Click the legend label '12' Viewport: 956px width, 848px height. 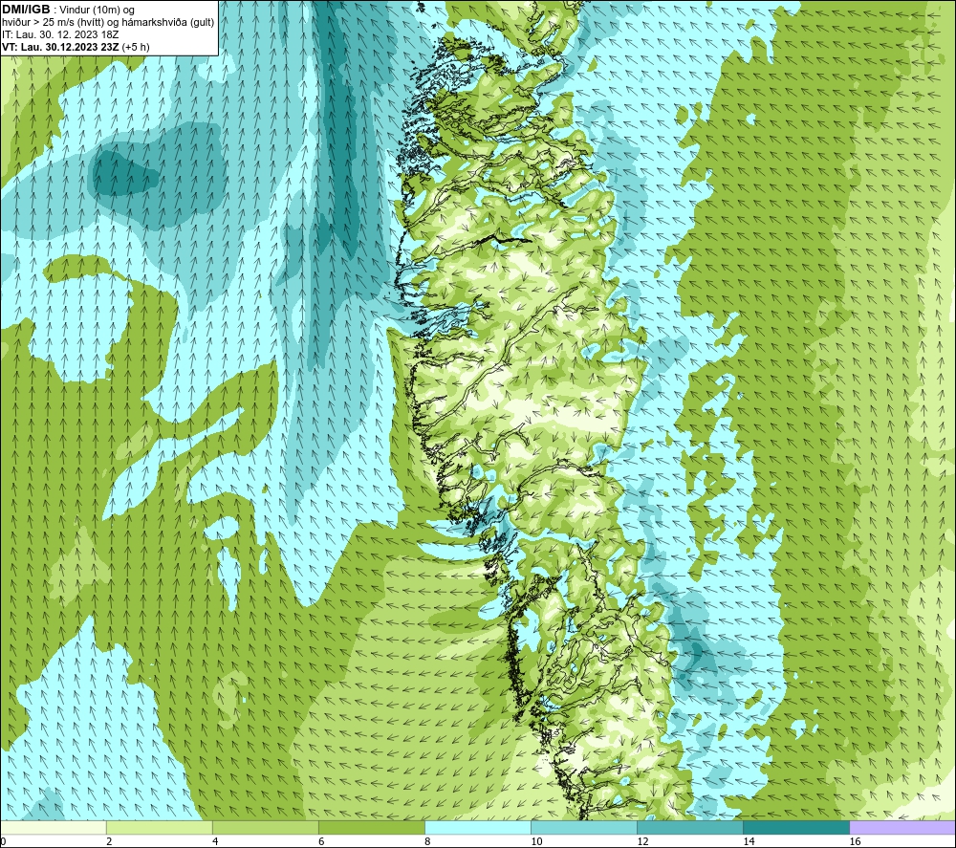(x=642, y=841)
